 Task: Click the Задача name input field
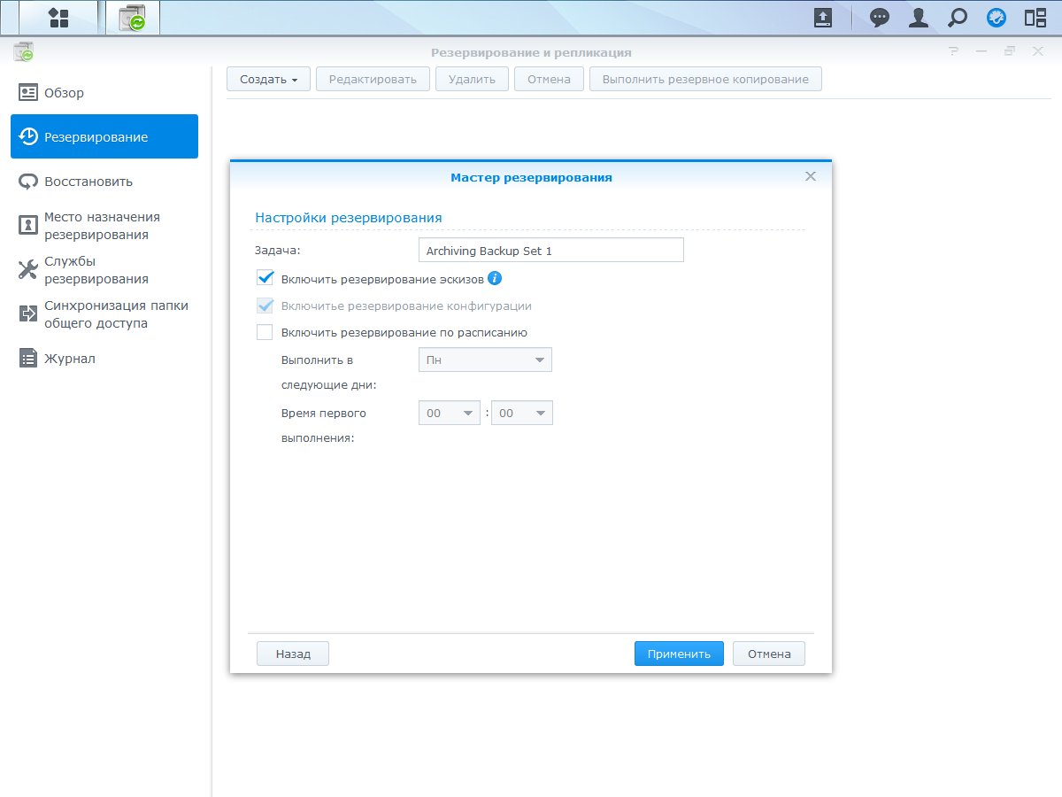[x=551, y=251]
